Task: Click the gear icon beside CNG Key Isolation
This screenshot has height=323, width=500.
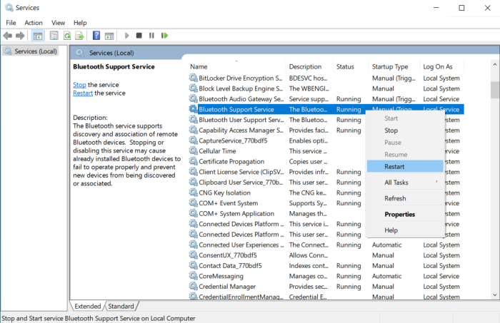Action: click(193, 193)
